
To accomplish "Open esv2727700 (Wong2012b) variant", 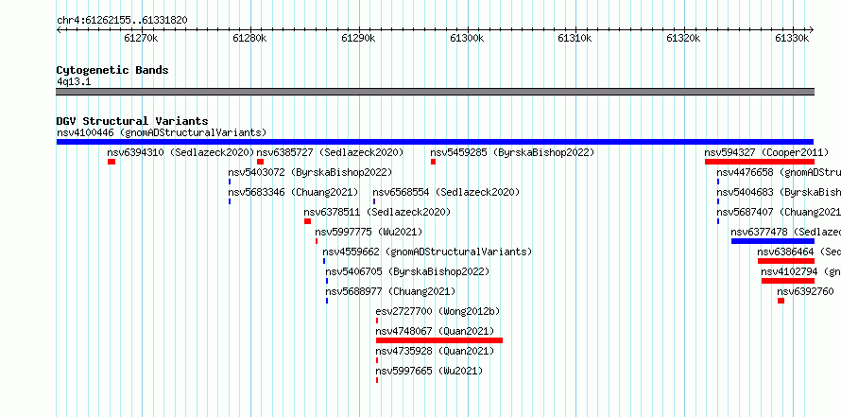I will (x=438, y=311).
